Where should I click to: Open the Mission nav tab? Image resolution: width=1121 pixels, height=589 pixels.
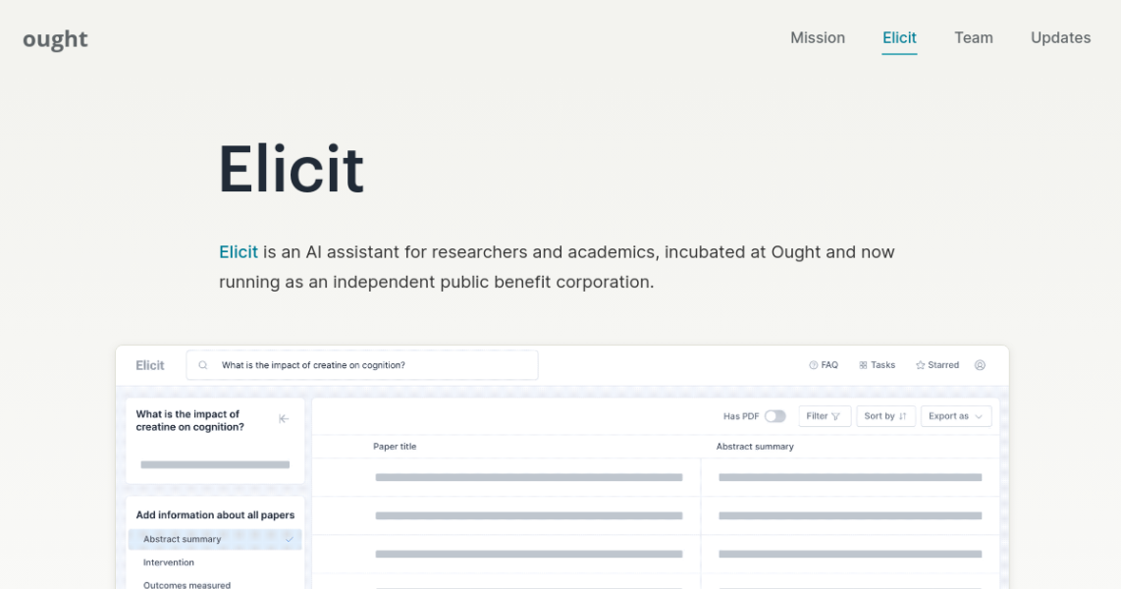pos(818,38)
